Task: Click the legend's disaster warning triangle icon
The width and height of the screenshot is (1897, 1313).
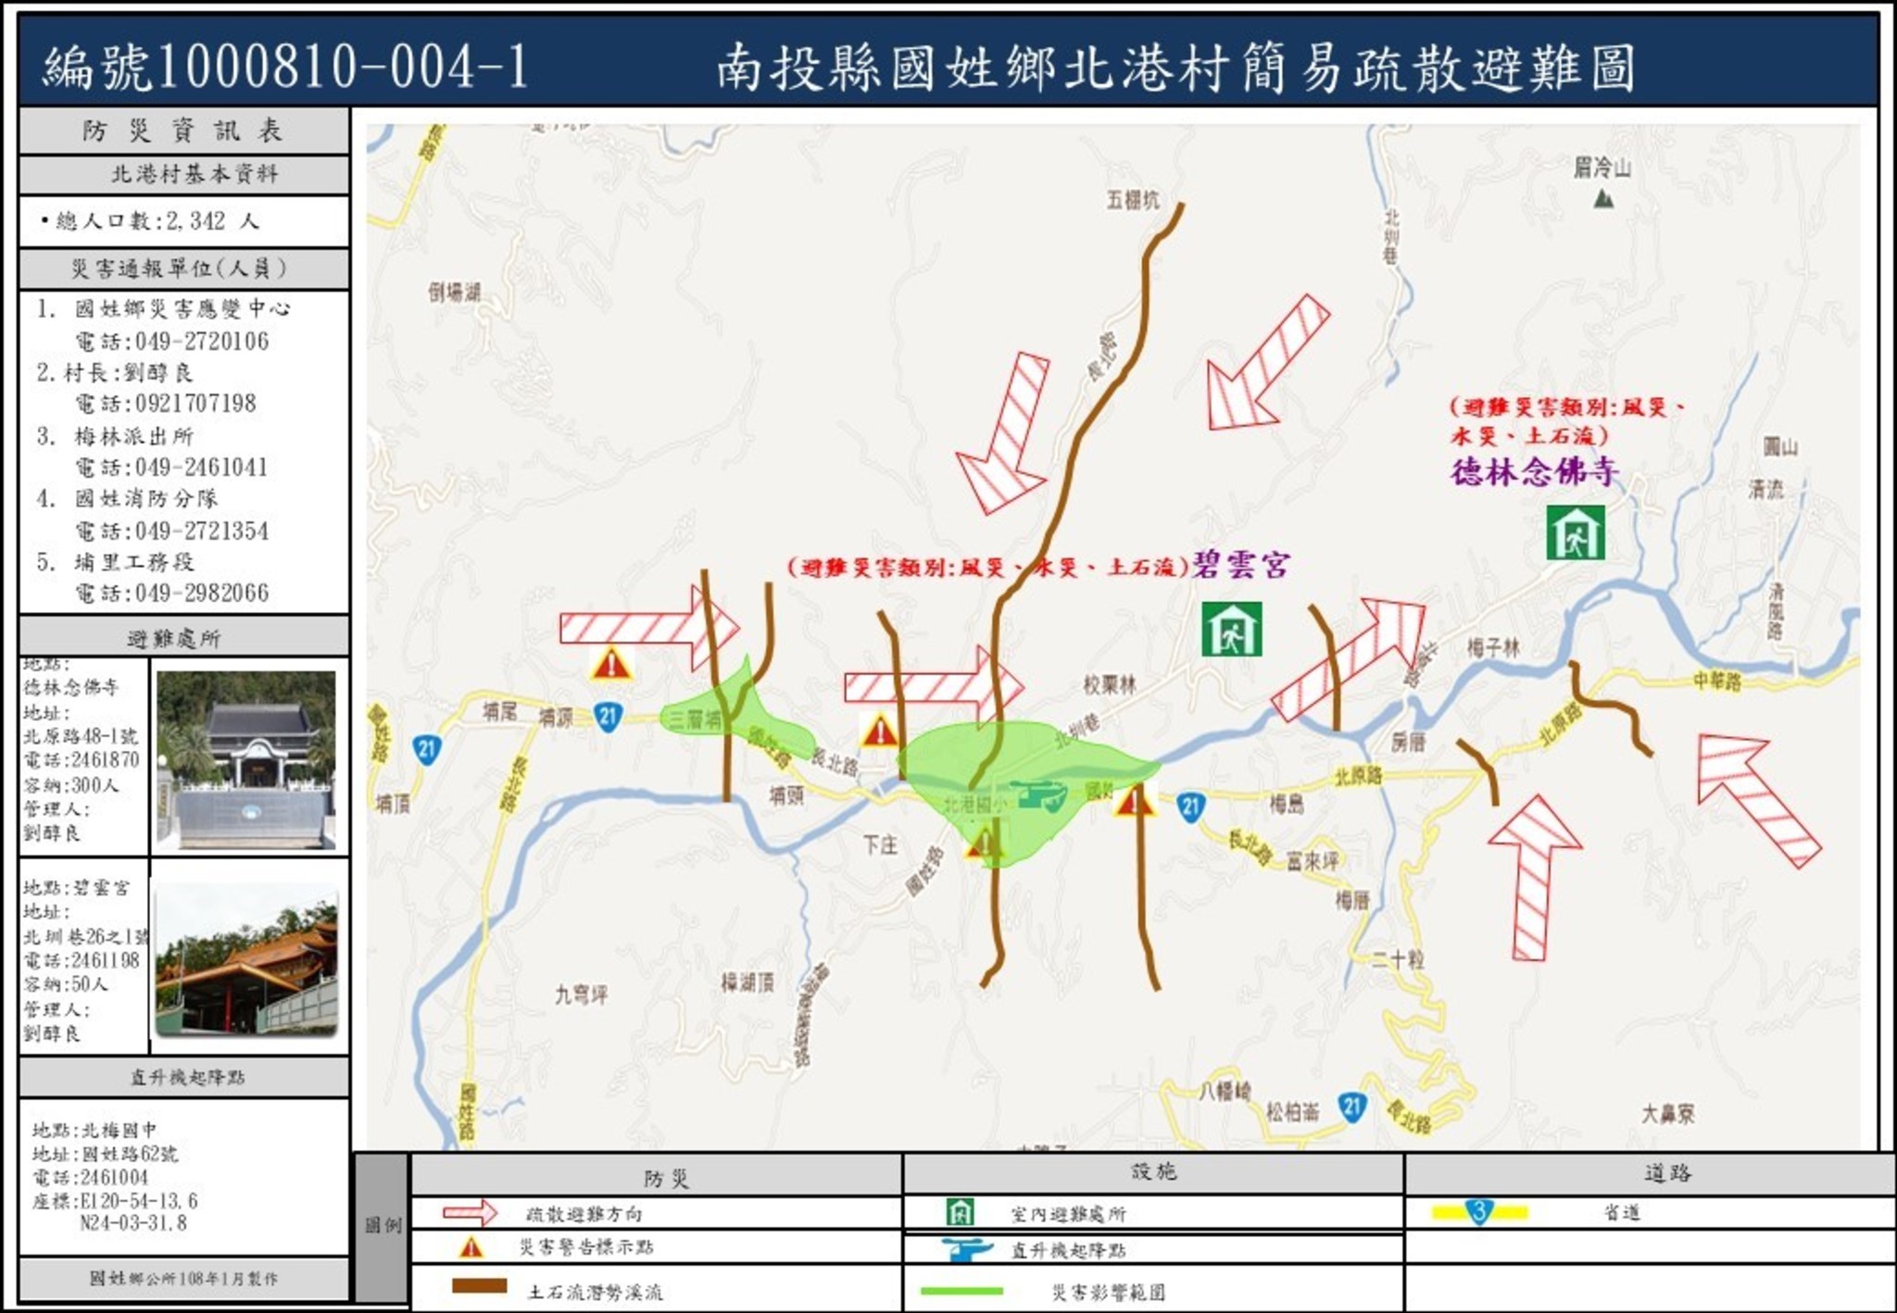Action: click(x=471, y=1247)
